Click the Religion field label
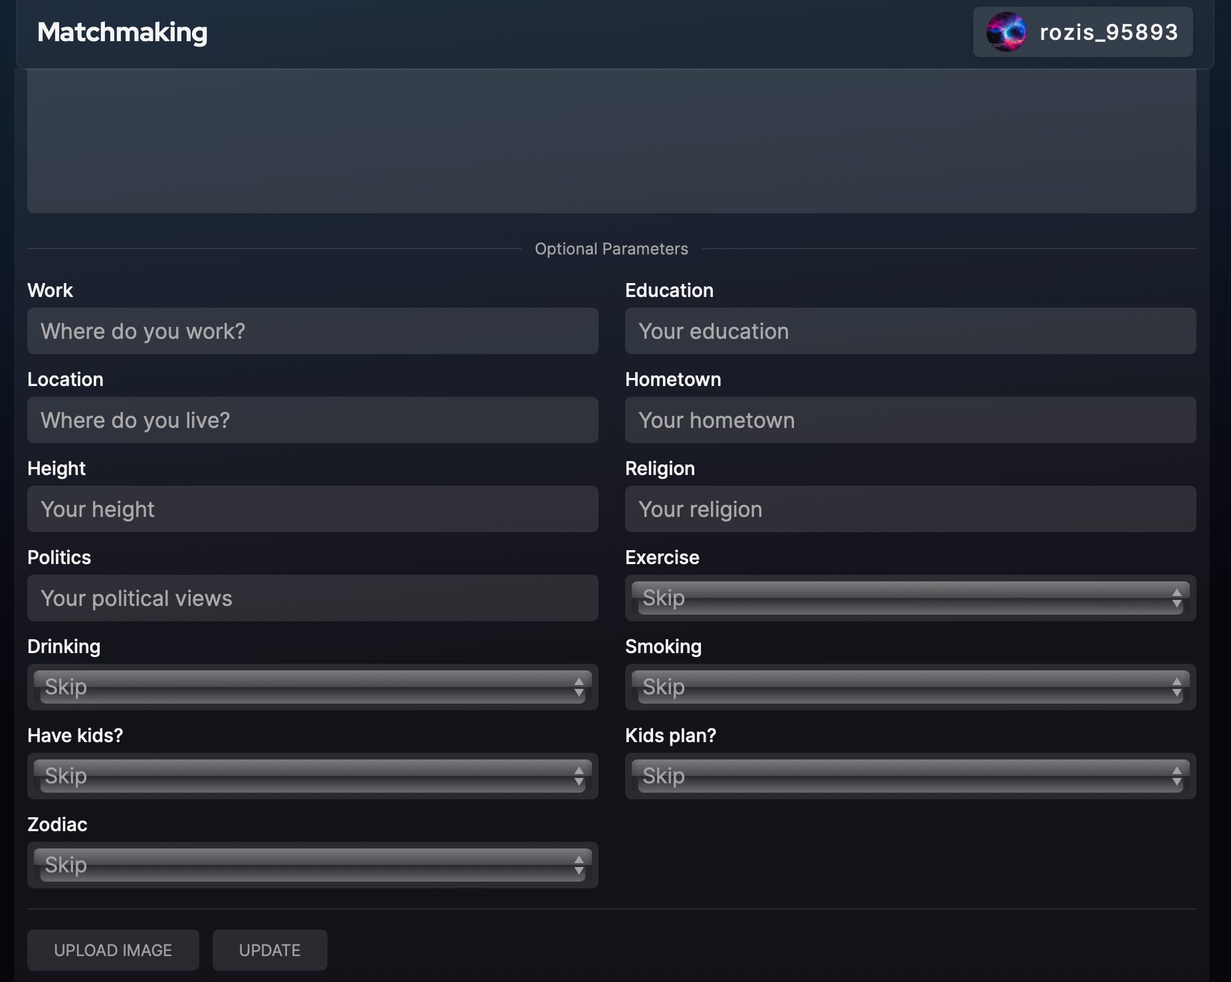The height and width of the screenshot is (982, 1231). 660,468
